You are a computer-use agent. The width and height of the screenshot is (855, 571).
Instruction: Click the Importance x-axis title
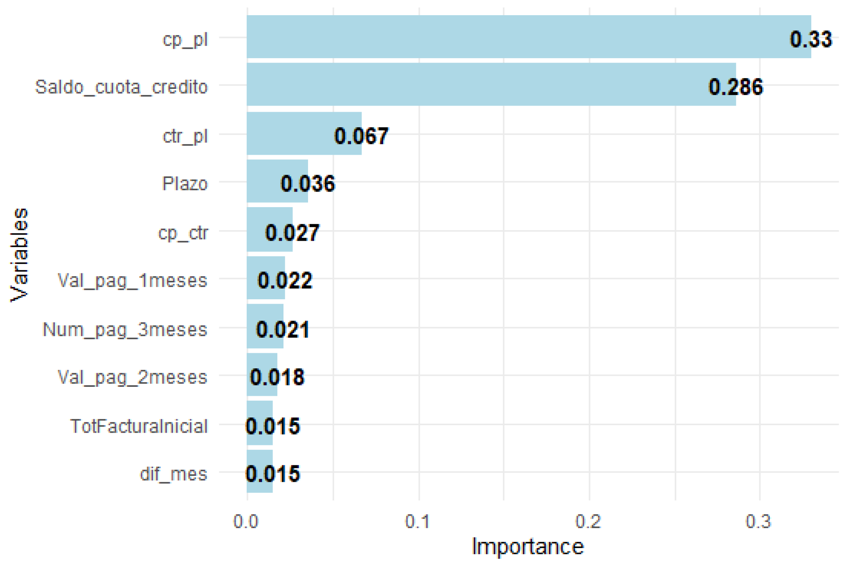click(x=528, y=547)
